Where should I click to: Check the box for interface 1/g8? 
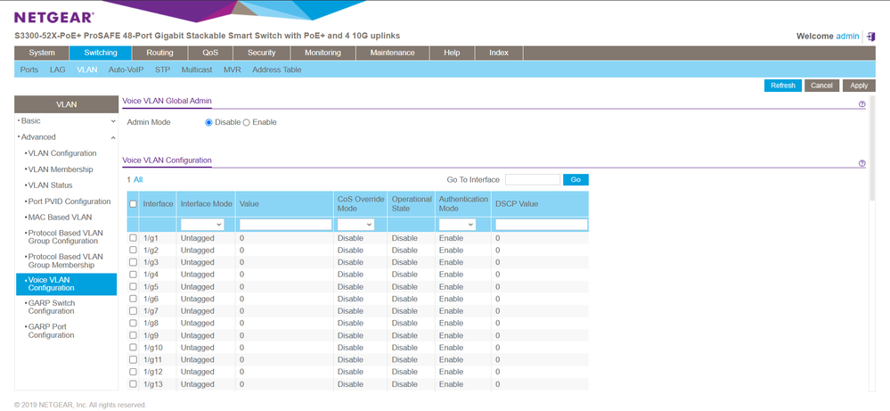134,323
